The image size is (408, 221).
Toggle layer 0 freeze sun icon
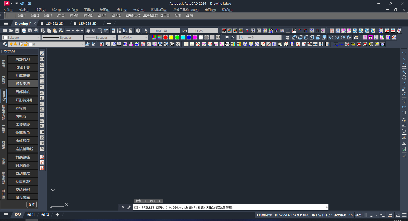(16, 44)
